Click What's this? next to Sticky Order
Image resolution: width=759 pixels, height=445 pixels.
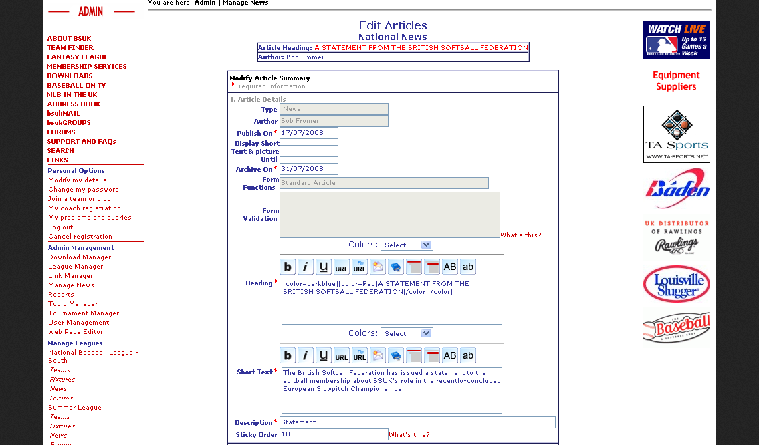point(409,435)
